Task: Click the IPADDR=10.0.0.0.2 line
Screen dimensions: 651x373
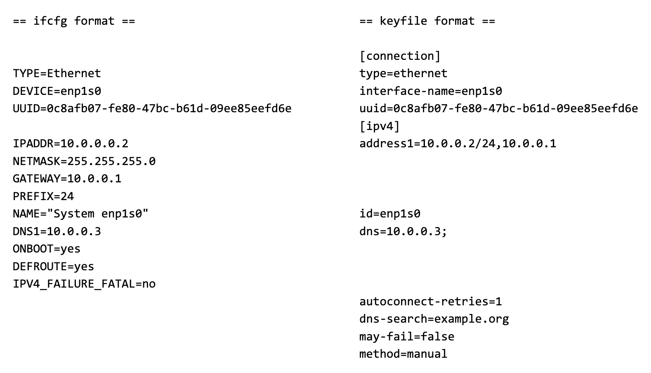Action: [71, 144]
